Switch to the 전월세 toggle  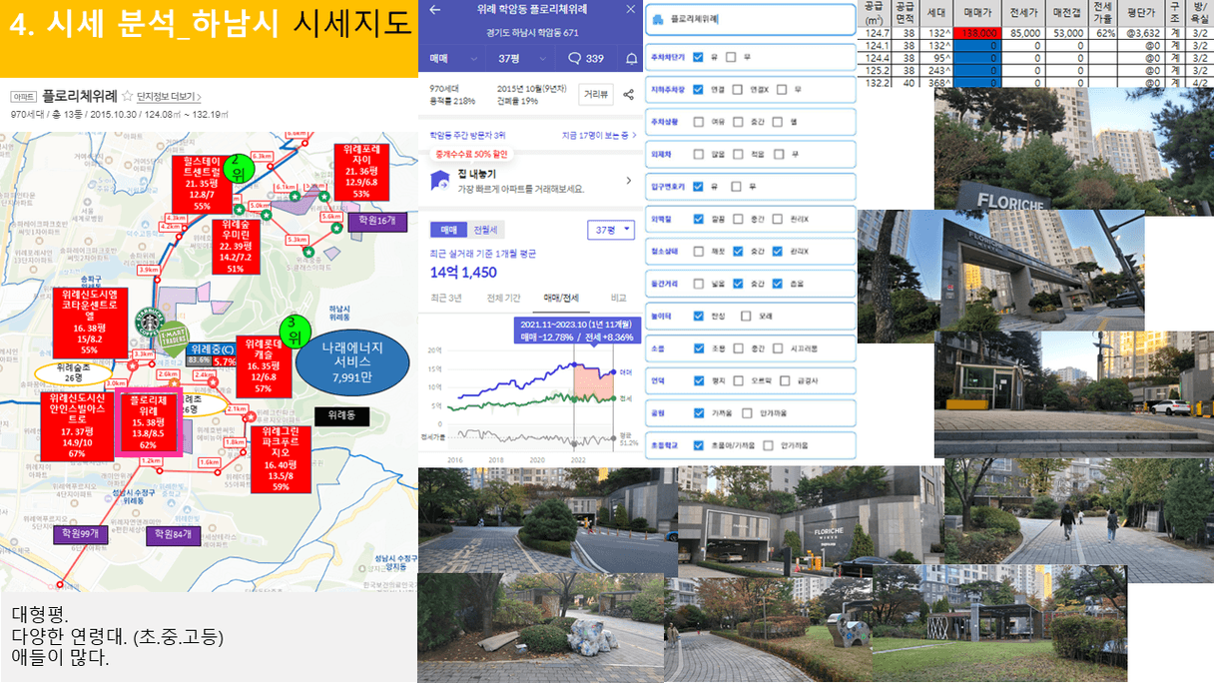[x=488, y=230]
